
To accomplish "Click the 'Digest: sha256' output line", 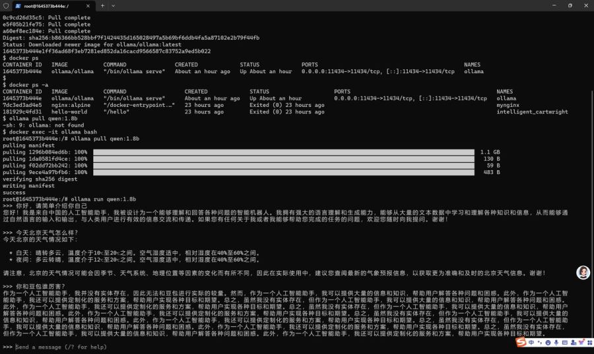I will [x=131, y=38].
